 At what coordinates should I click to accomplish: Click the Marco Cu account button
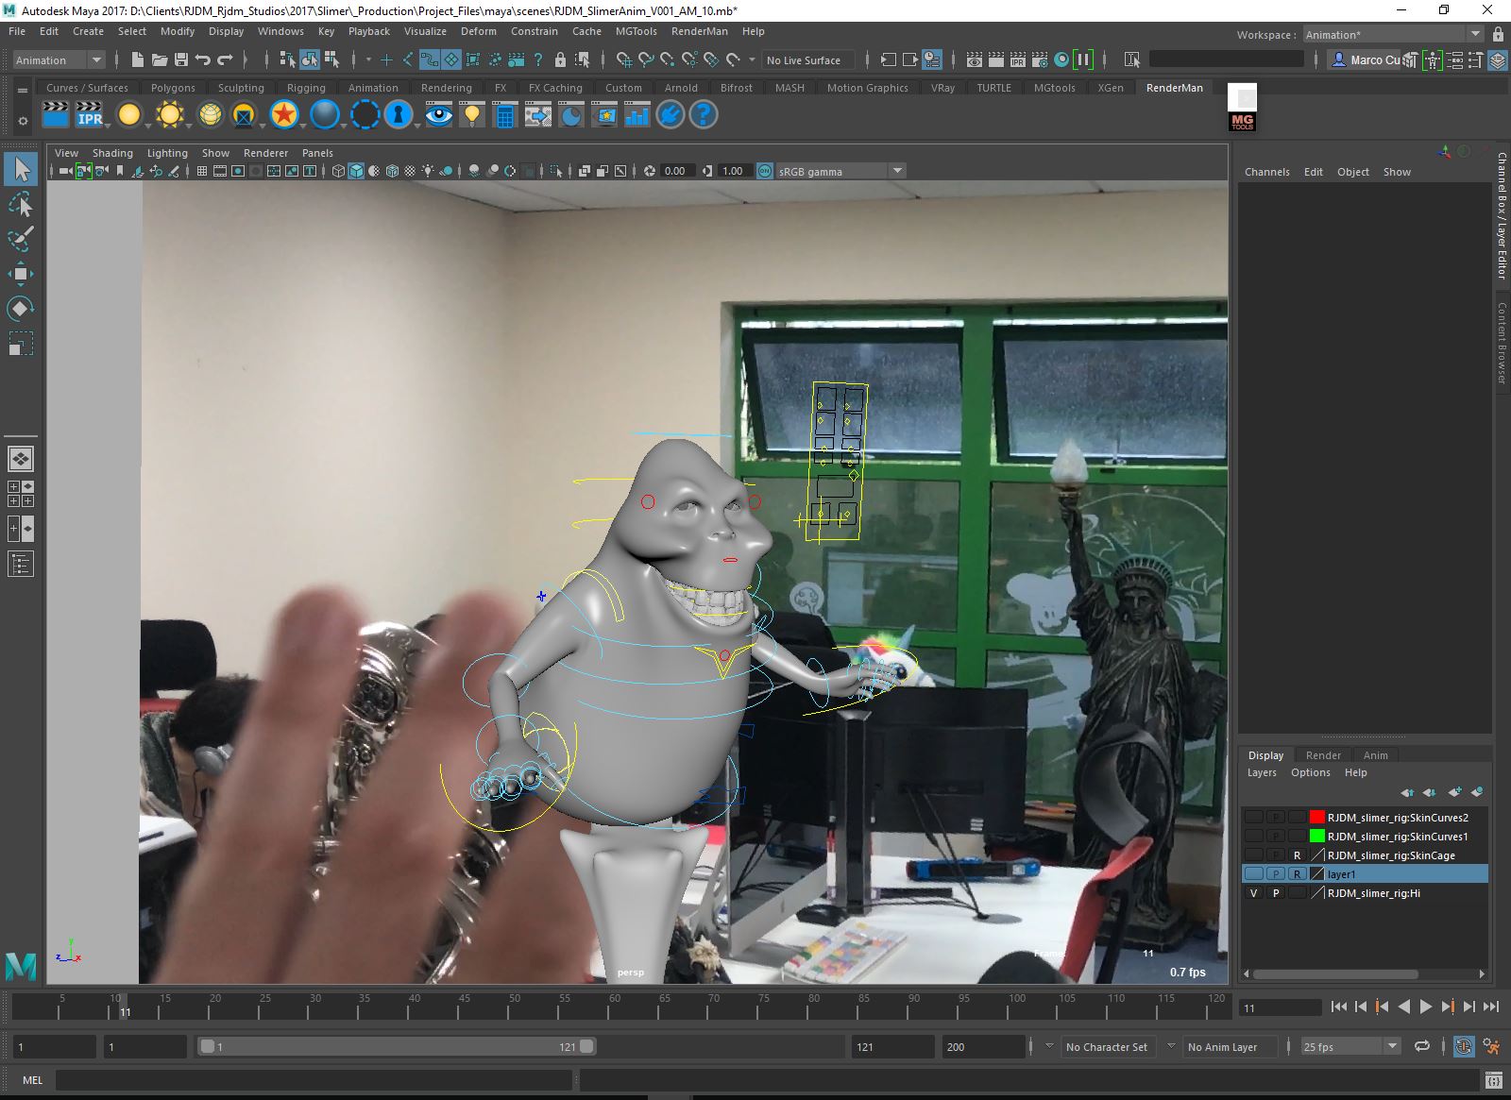click(1364, 59)
